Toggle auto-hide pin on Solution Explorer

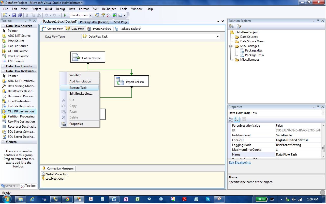(x=318, y=21)
